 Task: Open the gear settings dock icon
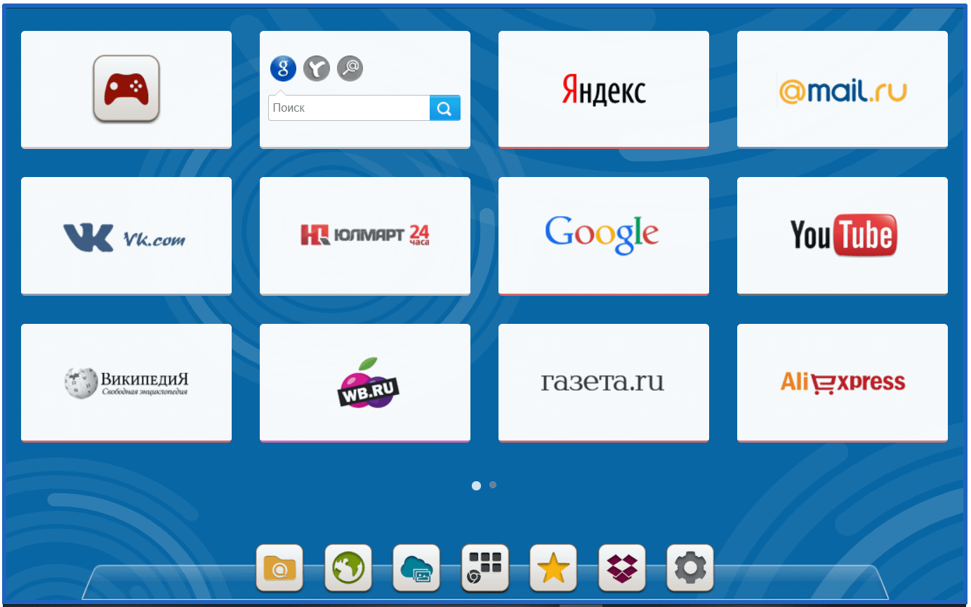[x=690, y=568]
